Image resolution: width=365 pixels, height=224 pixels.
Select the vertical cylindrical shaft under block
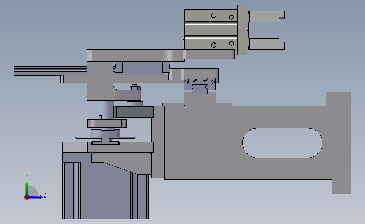click(x=108, y=110)
